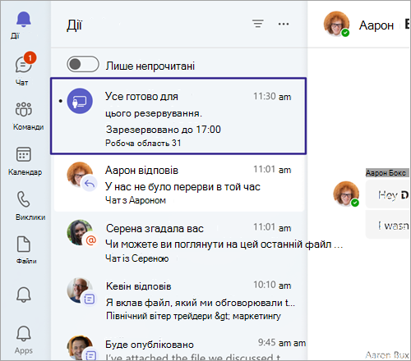Image resolution: width=411 pixels, height=361 pixels.
Task: Click Зарезервовано до 17:00 text
Action: click(x=164, y=130)
